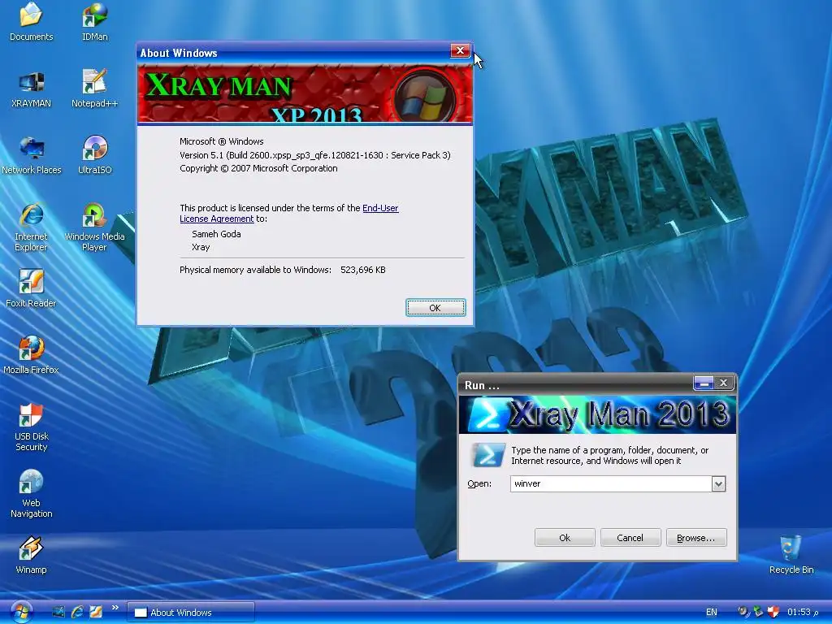Screen dimensions: 832x624
Task: Click the About Windows taskbar button
Action: pos(191,613)
